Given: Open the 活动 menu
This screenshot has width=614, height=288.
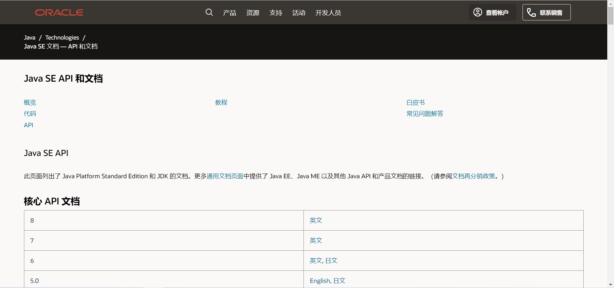Looking at the screenshot, I should coord(299,13).
